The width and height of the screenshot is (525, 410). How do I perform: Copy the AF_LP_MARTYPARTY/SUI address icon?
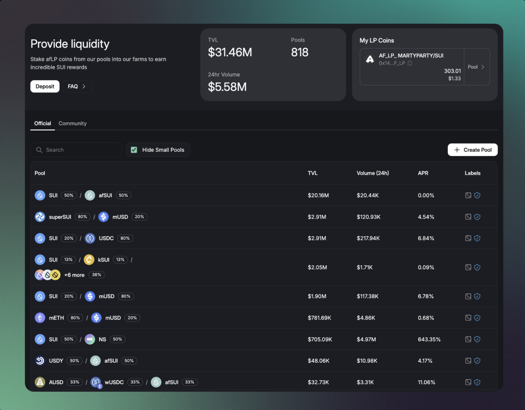[410, 63]
